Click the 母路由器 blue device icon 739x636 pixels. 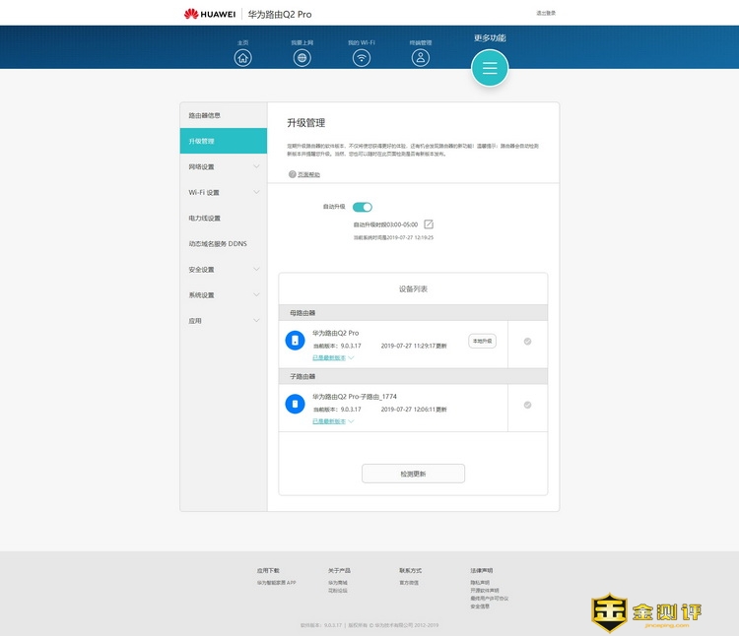coord(294,341)
